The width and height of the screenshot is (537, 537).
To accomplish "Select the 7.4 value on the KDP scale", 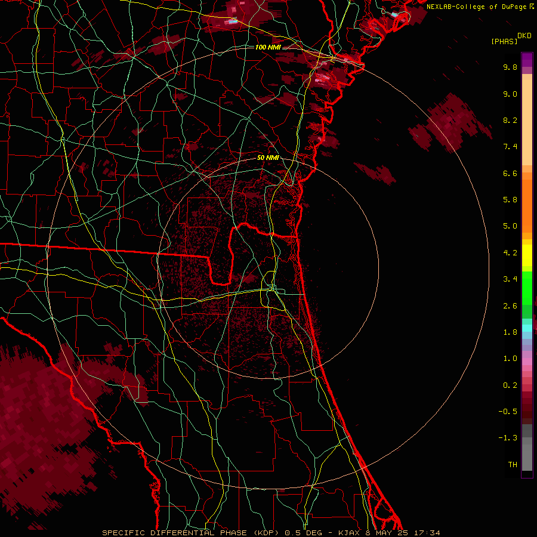I will [510, 147].
